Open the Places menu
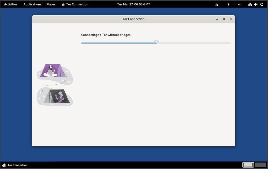This screenshot has width=268, height=169. [51, 4]
